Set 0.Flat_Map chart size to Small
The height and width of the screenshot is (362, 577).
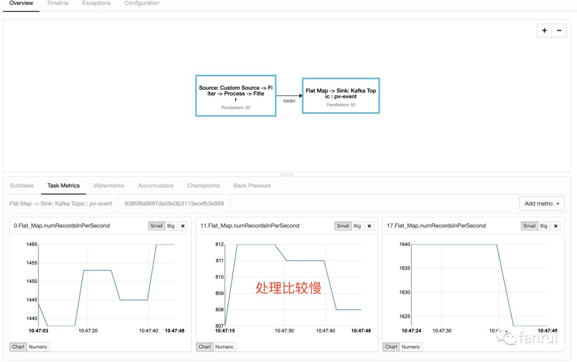pos(157,226)
